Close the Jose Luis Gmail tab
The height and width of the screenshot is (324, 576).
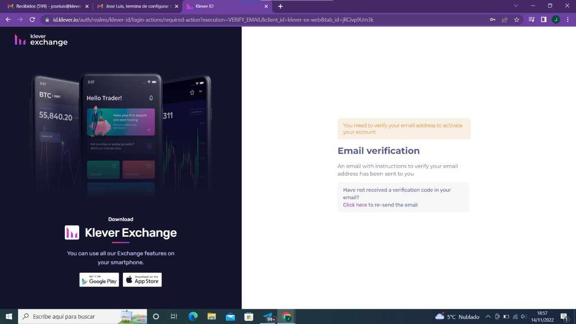[x=176, y=6]
